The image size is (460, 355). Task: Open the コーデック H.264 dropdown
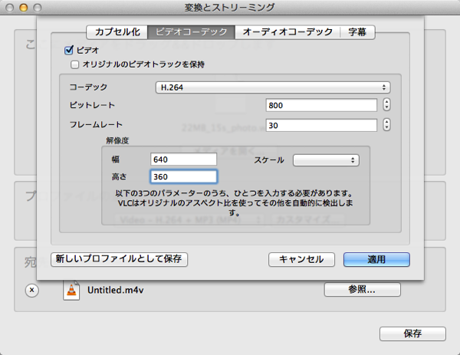273,87
